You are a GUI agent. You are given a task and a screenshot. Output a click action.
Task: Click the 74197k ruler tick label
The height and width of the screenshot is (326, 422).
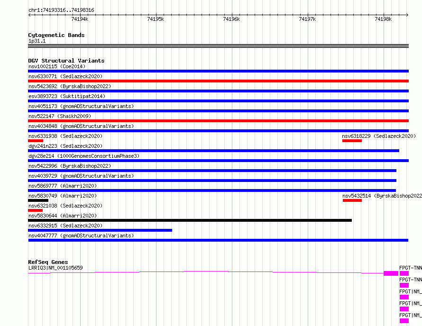point(307,19)
